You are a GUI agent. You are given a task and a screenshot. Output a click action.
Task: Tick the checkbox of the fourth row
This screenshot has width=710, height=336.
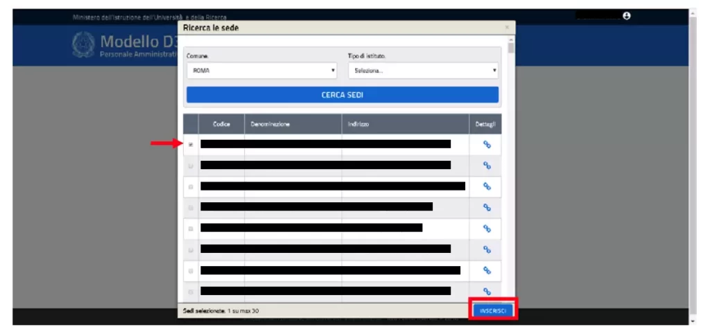191,208
